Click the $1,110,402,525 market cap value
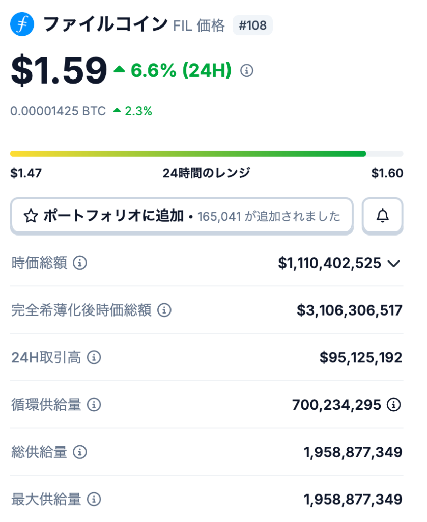427x522 pixels. click(329, 263)
